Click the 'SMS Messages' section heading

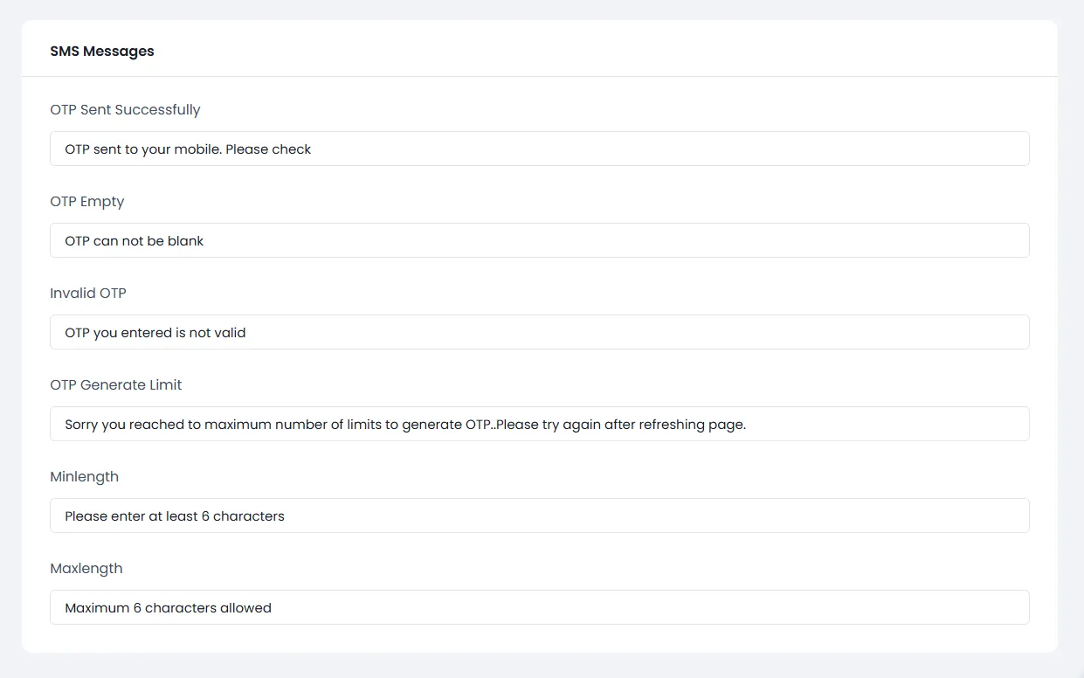[x=102, y=51]
